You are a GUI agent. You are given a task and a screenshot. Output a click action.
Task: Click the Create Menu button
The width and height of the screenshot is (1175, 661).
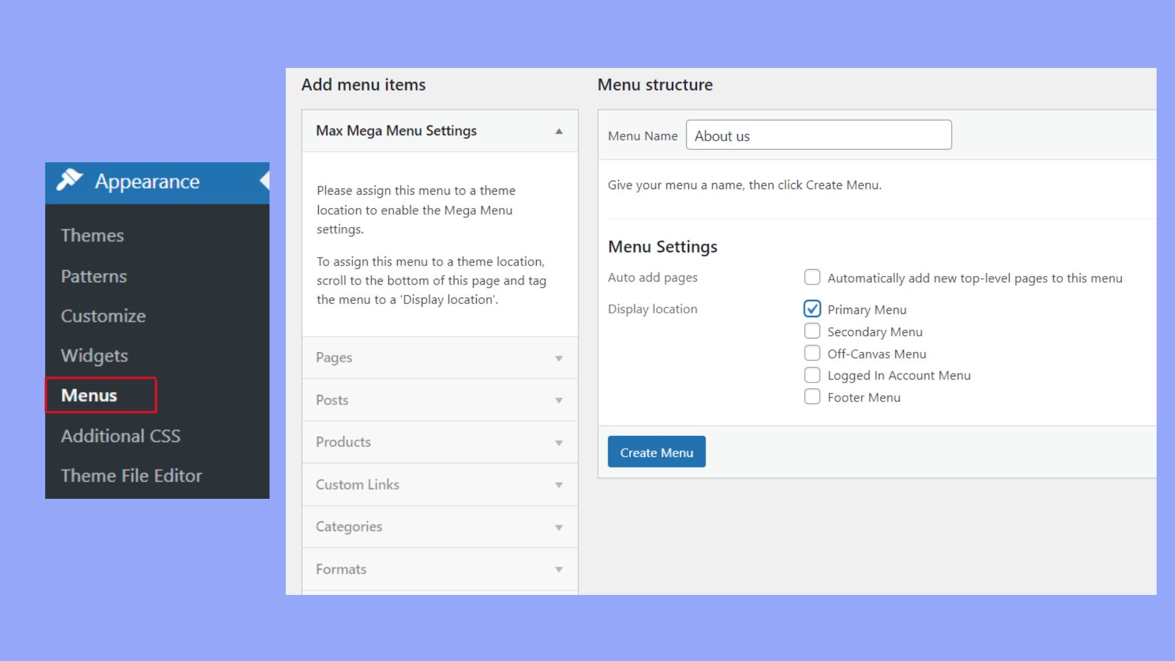[656, 452]
